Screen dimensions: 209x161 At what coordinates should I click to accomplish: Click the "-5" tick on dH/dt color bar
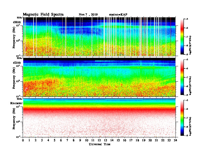point(187,19)
